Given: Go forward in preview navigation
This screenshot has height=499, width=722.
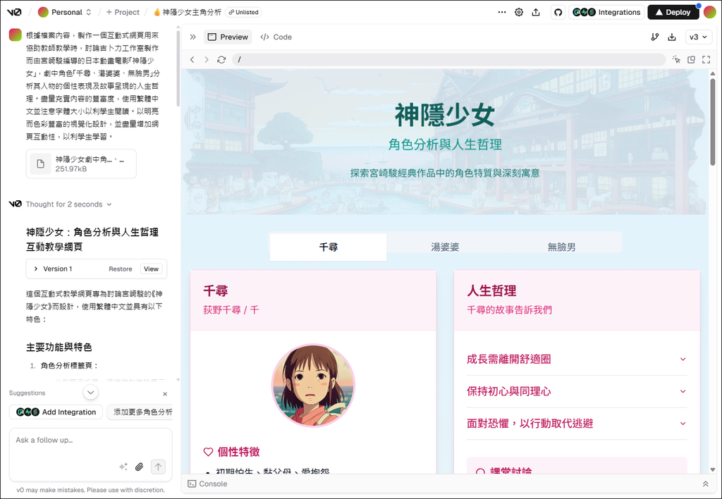Looking at the screenshot, I should 207,59.
